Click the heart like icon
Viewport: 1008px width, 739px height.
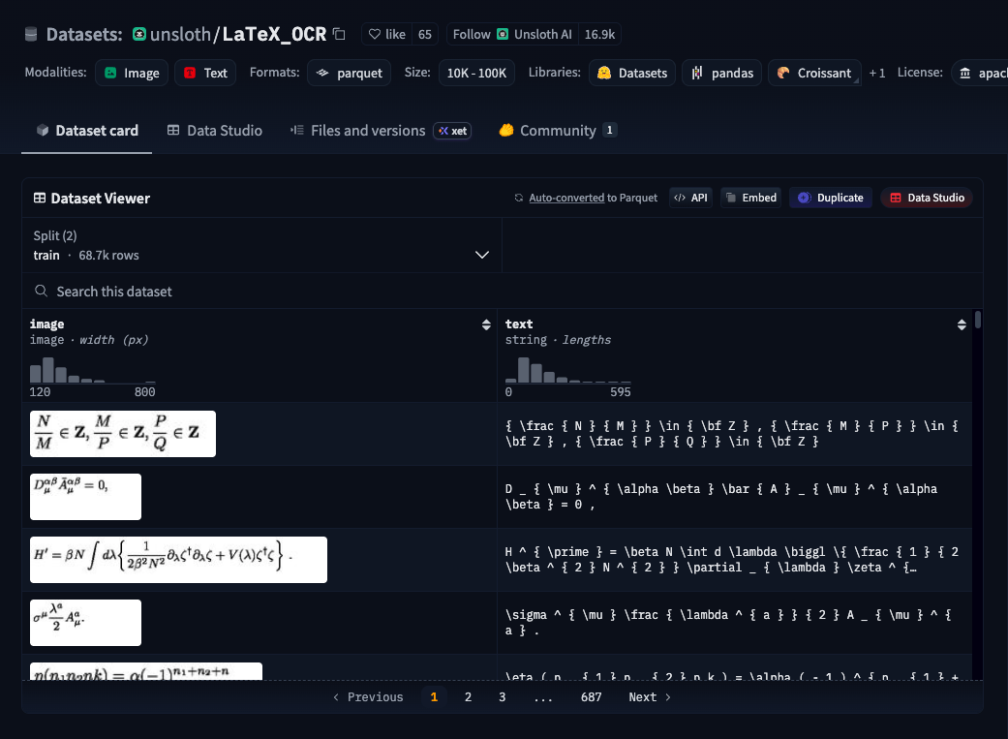[374, 34]
